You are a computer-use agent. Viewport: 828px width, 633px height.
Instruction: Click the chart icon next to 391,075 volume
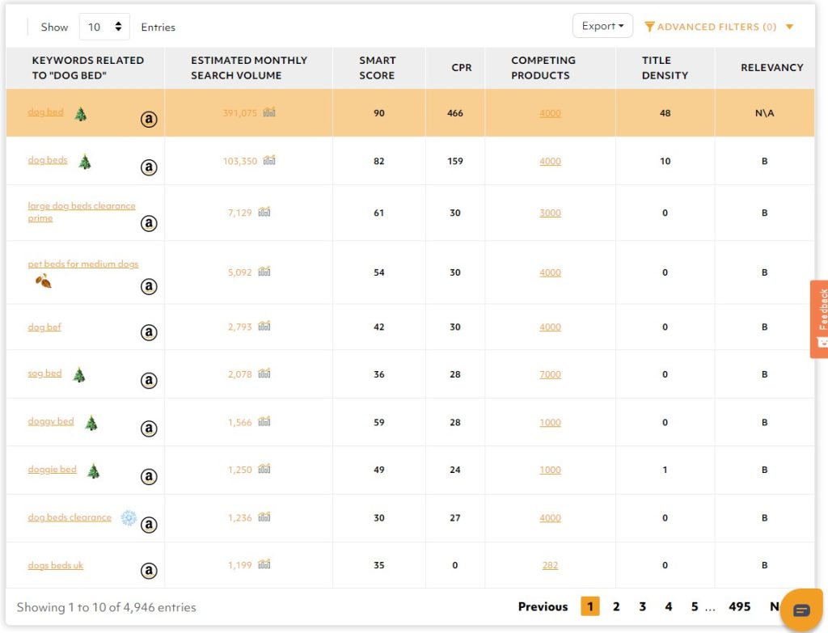(269, 112)
